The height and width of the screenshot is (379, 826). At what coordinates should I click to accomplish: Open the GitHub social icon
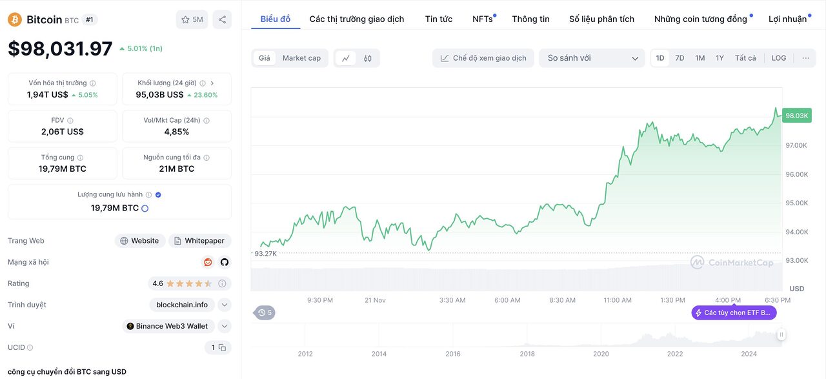pyautogui.click(x=225, y=262)
